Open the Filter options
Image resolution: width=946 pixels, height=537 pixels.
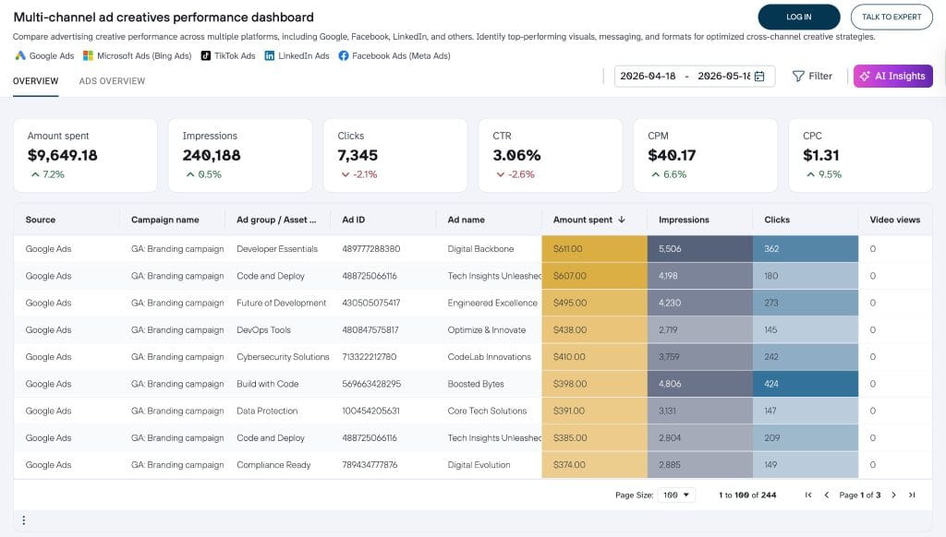812,76
